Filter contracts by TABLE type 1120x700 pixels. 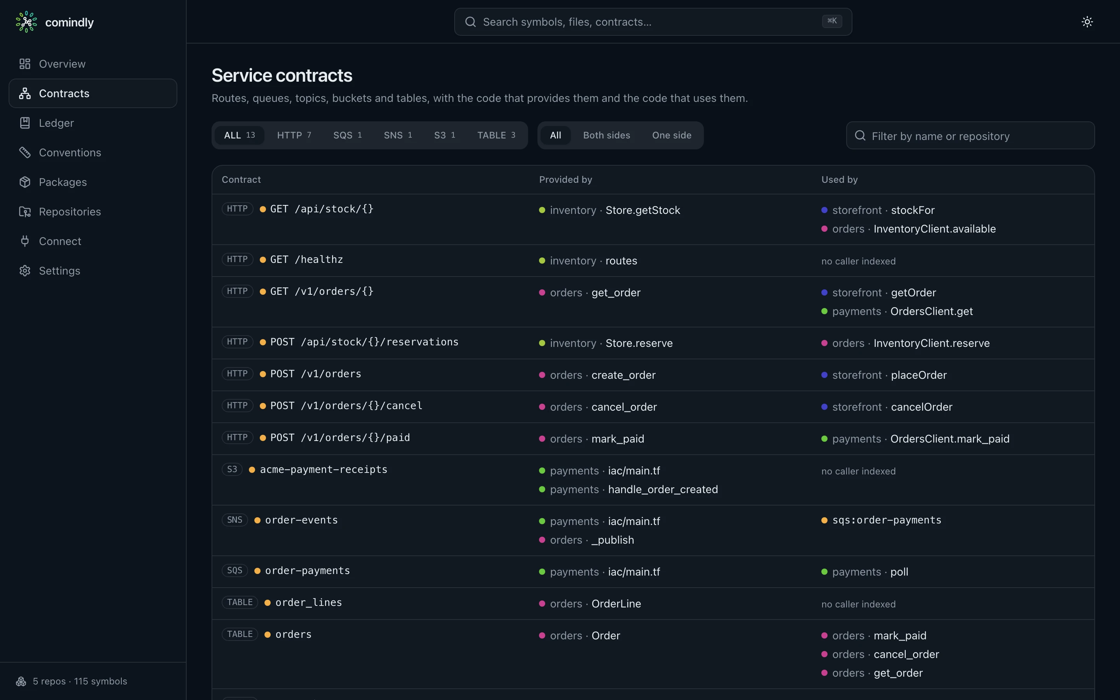[496, 135]
